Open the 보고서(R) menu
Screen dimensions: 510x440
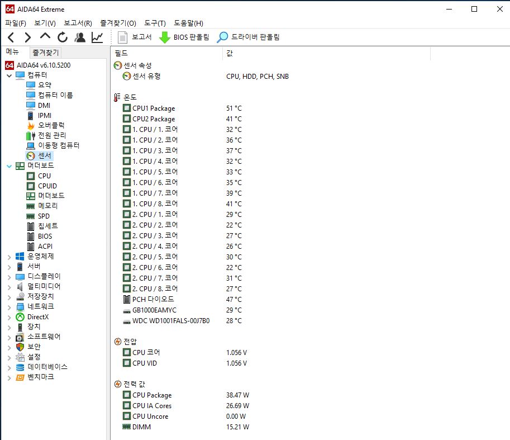tap(78, 23)
